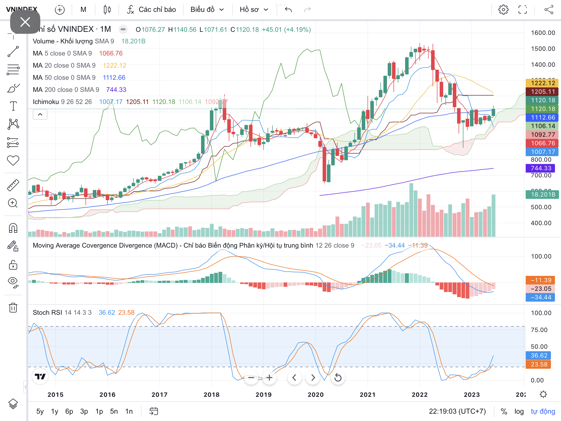Select the ruler measure tool

[13, 185]
